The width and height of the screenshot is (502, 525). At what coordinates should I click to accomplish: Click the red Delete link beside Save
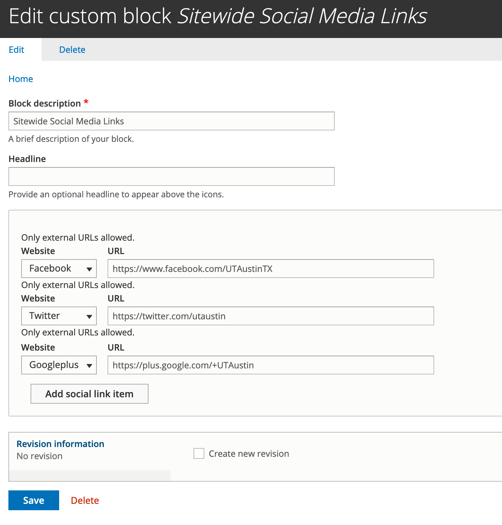[x=85, y=500]
